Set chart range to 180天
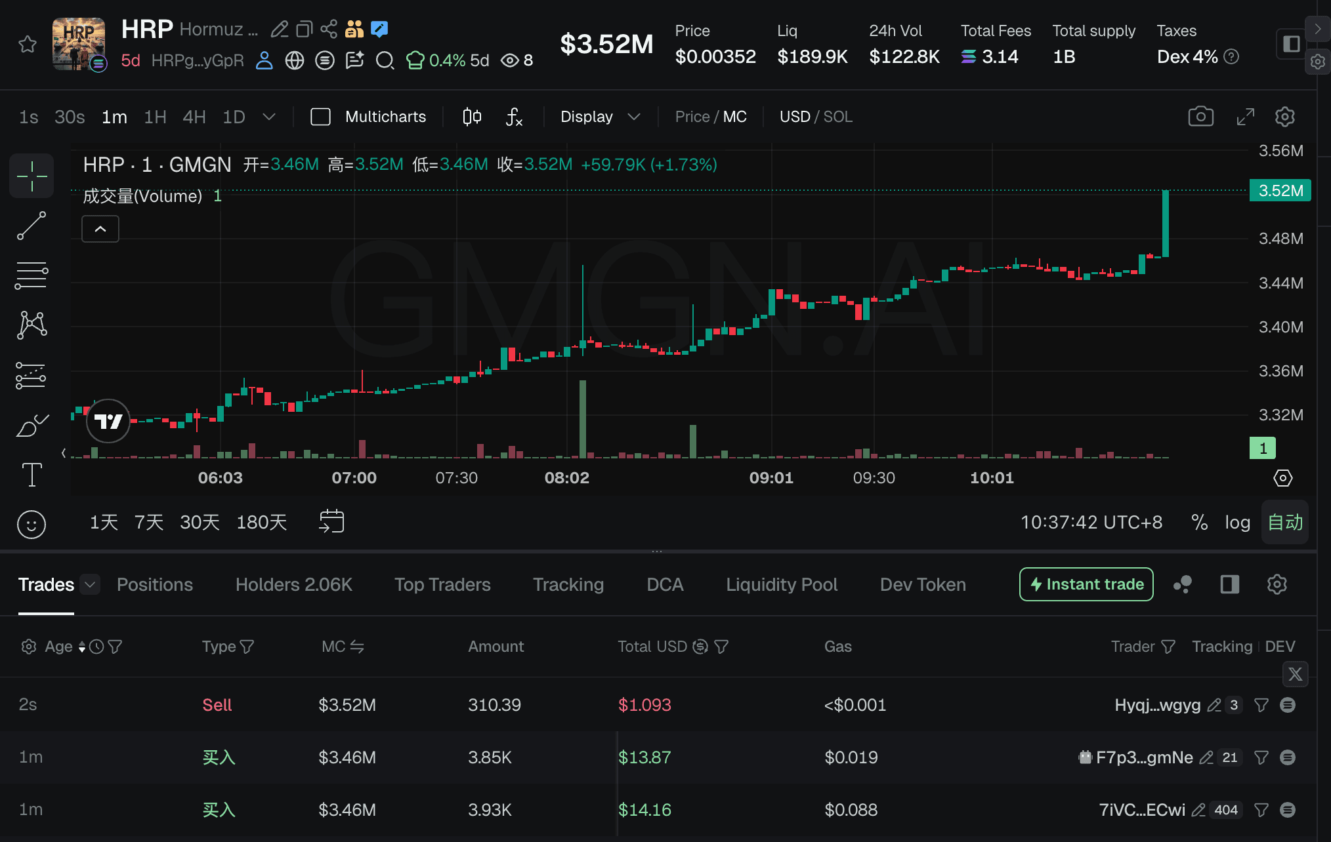1331x842 pixels. (x=262, y=522)
